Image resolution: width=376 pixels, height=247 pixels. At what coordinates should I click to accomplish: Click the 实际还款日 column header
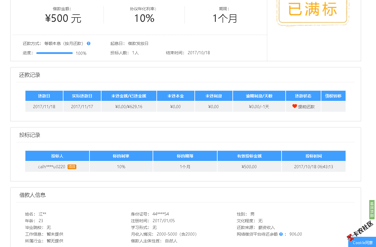82,96
